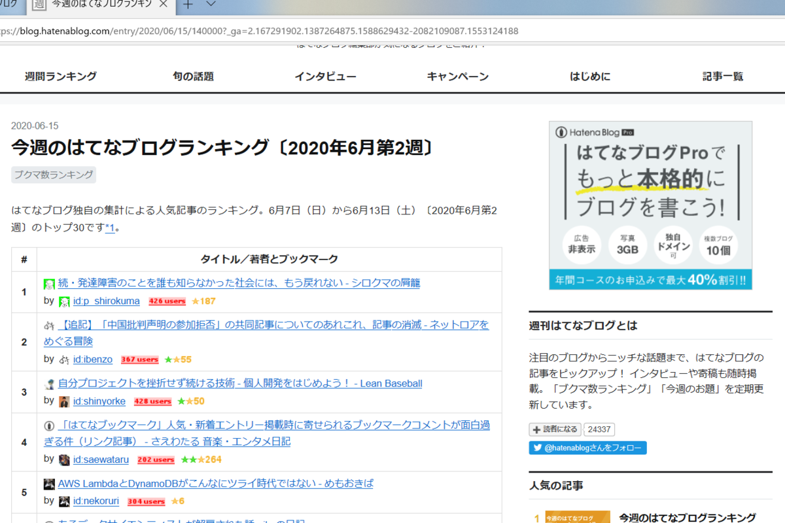Click the 426 users bookmark count link

point(167,301)
